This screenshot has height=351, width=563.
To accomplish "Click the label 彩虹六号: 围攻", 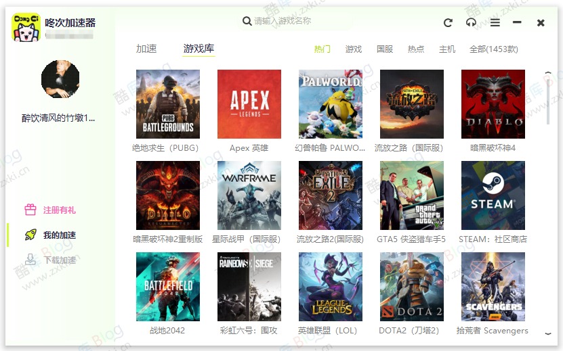I will tap(249, 331).
